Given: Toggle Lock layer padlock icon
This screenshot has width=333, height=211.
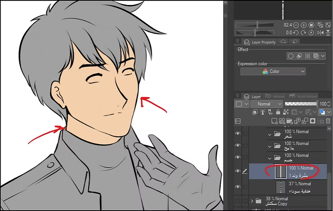Looking at the screenshot, I should coord(278,112).
